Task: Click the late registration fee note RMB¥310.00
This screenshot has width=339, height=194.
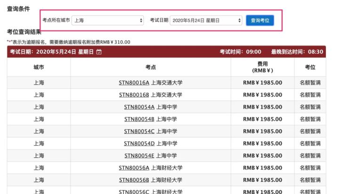Action: click(69, 42)
